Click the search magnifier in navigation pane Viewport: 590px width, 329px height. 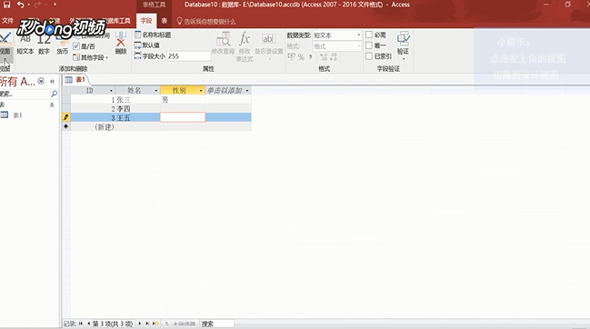55,94
